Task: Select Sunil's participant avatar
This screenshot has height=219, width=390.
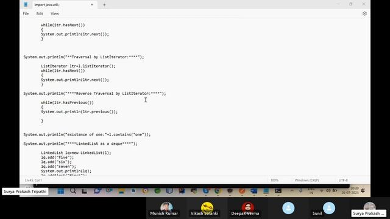Action: (x=329, y=208)
